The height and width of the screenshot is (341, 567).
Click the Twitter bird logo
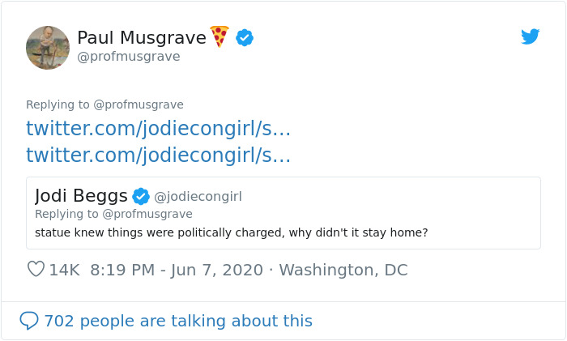[530, 36]
